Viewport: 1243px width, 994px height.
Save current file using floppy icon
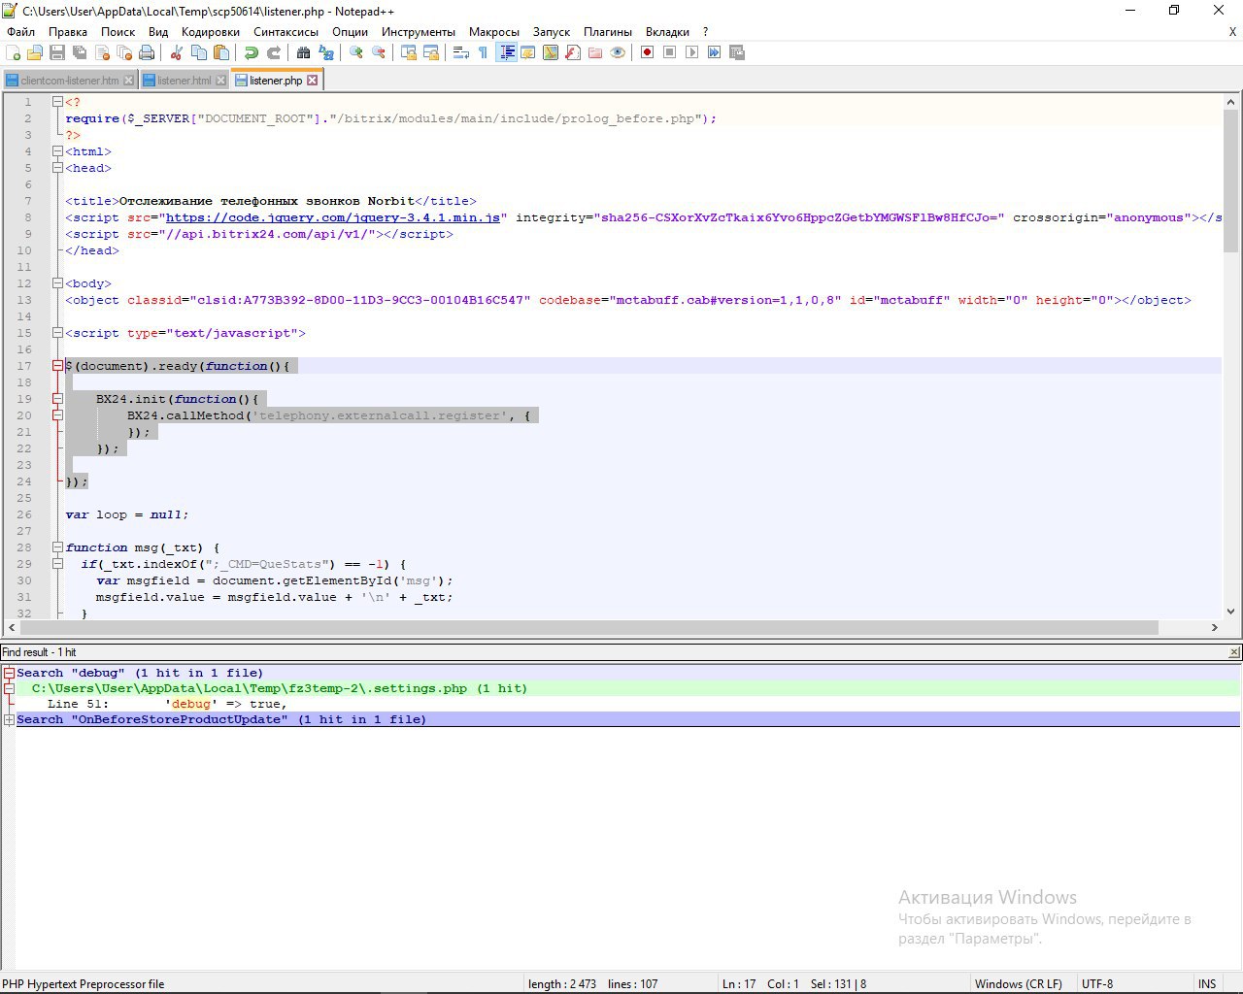click(57, 52)
